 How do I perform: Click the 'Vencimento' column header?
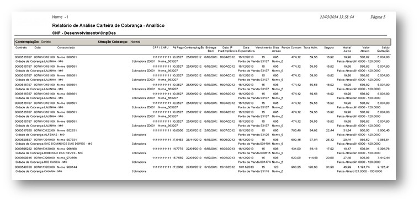(x=263, y=48)
